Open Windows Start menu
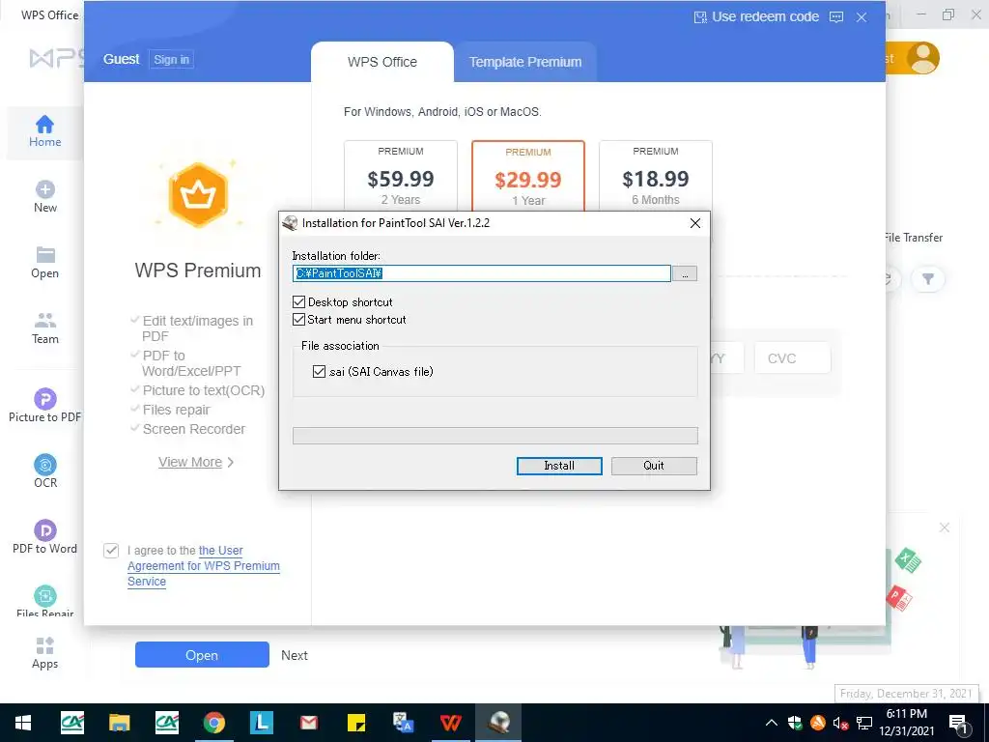This screenshot has width=989, height=742. (23, 723)
